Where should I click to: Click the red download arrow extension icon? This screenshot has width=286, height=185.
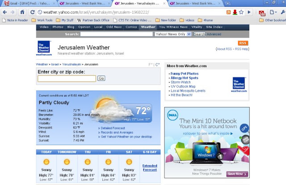[x=235, y=12]
